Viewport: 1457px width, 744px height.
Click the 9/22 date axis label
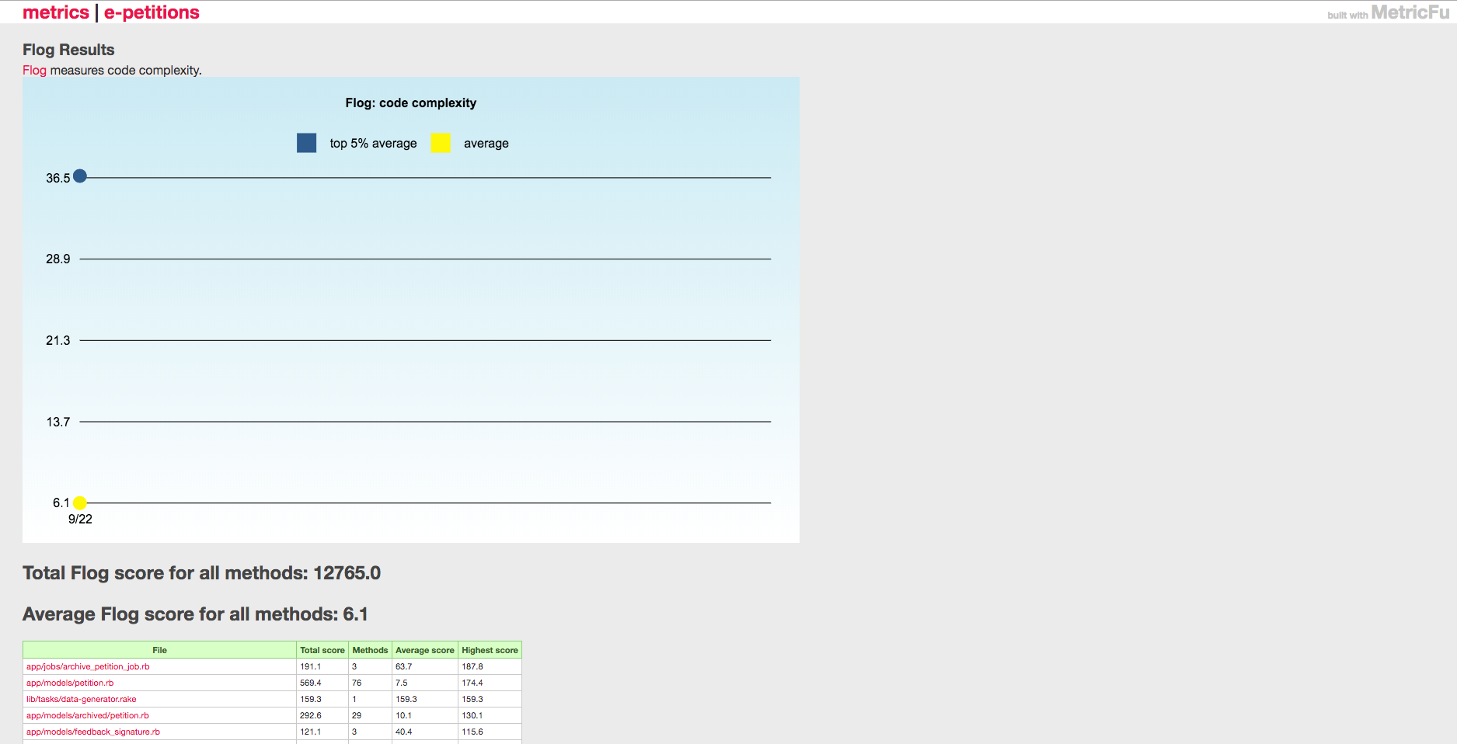pos(80,519)
